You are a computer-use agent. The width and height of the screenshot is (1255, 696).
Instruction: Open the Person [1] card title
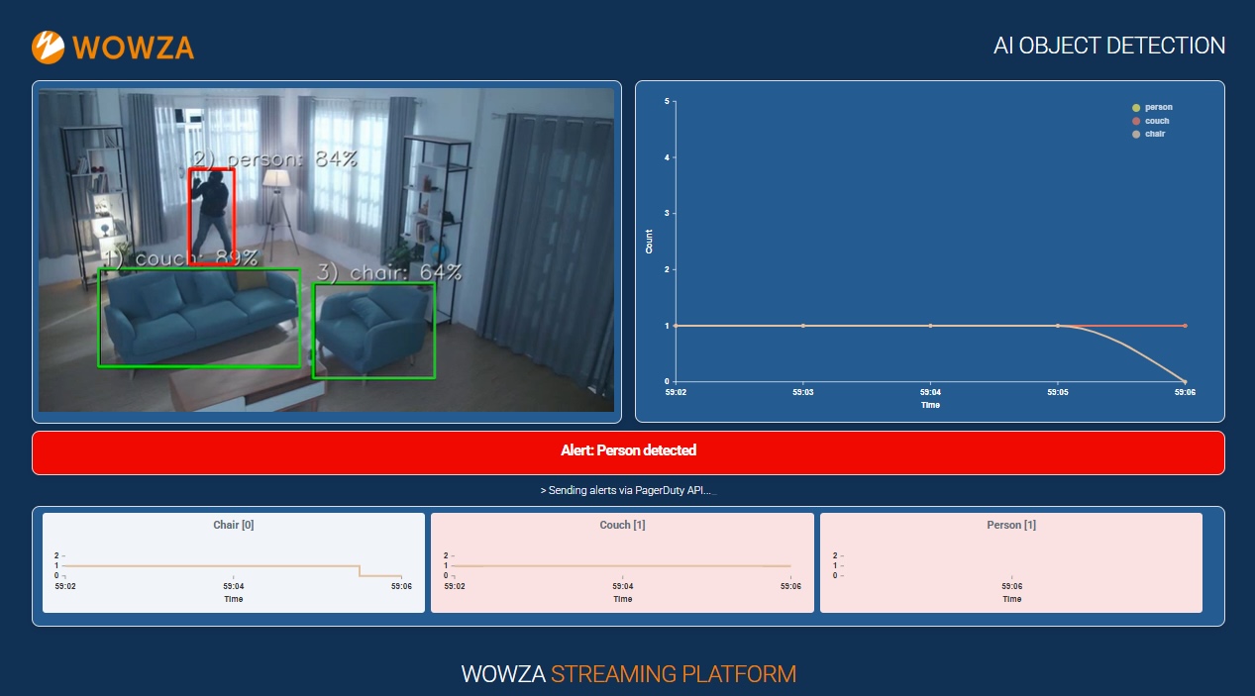(1011, 525)
